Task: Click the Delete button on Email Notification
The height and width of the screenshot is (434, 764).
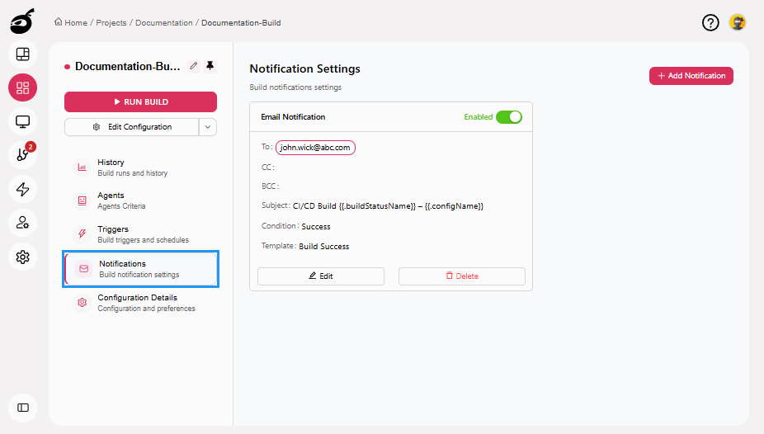Action: coord(462,276)
